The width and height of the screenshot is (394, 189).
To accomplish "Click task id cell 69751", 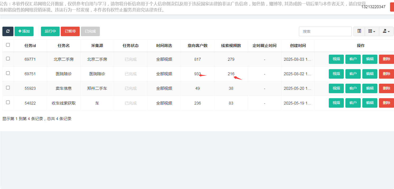I will pyautogui.click(x=30, y=74).
